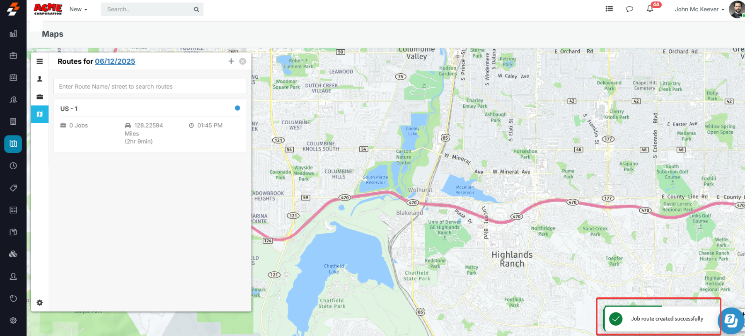Expand the New dropdown menu

pyautogui.click(x=78, y=9)
